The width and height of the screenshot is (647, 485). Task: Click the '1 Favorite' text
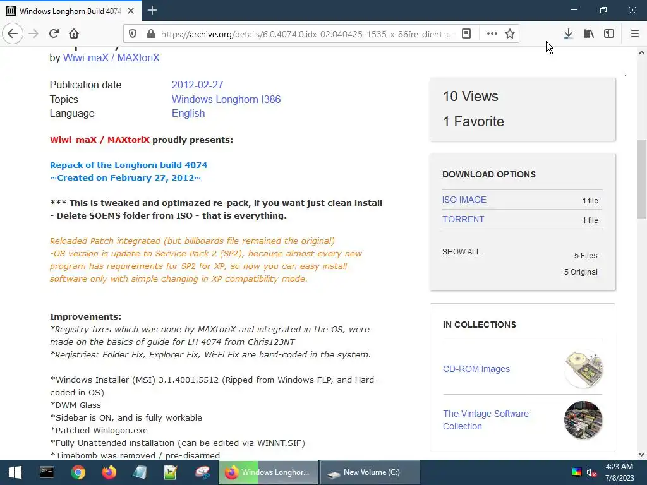click(473, 122)
